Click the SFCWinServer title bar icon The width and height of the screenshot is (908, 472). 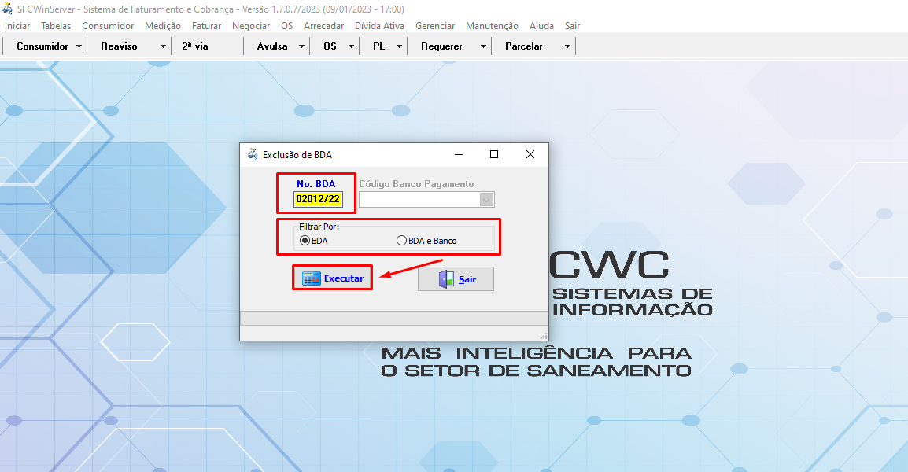[x=8, y=8]
